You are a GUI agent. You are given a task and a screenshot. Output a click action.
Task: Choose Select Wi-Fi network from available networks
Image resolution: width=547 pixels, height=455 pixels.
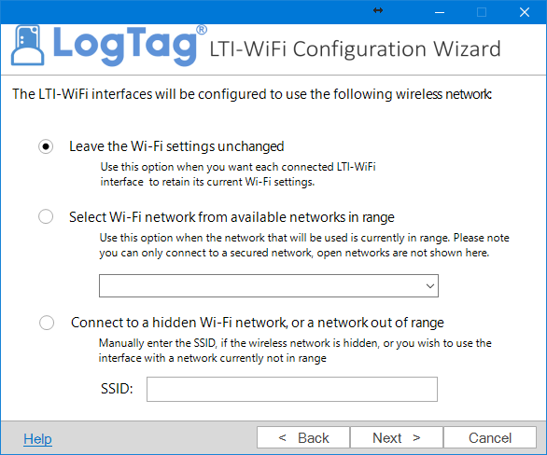click(x=46, y=216)
